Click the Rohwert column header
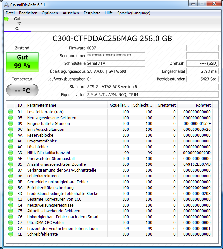Image resolution: width=223 pixels, height=249 pixels. point(195,105)
